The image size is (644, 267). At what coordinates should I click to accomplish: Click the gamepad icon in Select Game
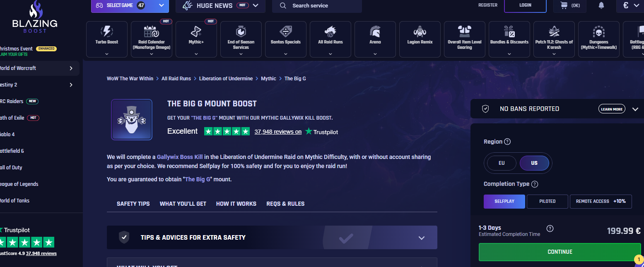(99, 5)
